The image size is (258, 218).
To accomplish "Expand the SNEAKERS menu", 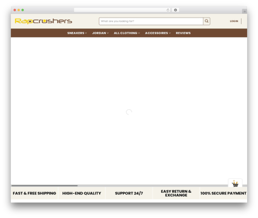I will click(x=77, y=33).
